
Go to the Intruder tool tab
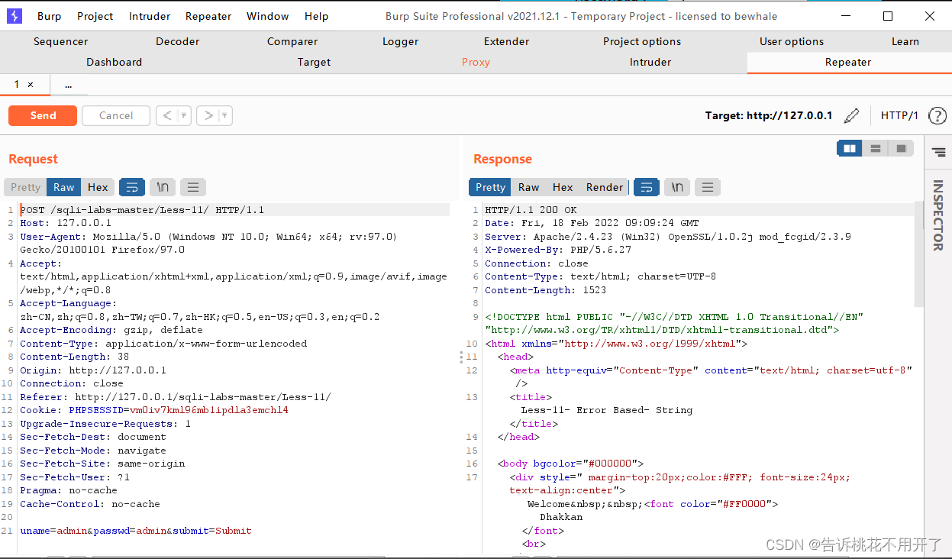[650, 63]
